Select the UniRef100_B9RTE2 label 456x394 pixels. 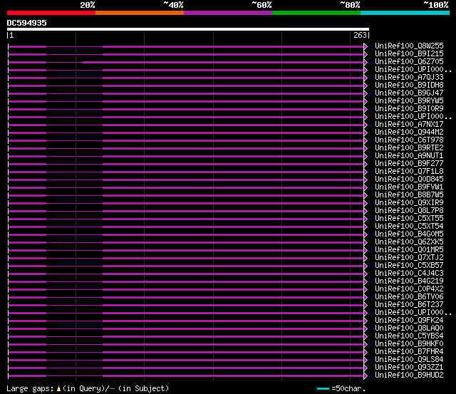409,148
